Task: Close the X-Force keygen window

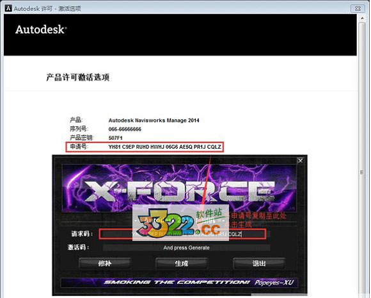Action: pos(300,161)
